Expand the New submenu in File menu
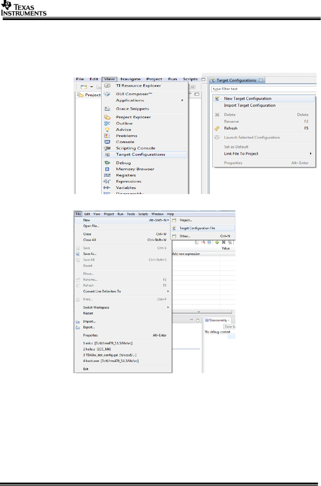Viewport: 321px width, 486px height. coord(168,220)
